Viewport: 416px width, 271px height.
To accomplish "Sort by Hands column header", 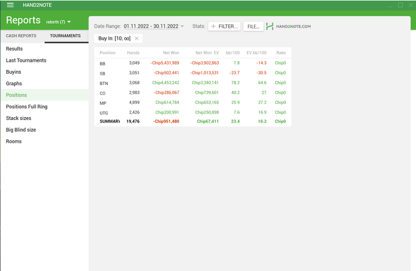I will (133, 53).
